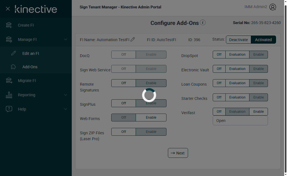This screenshot has height=176, width=287.
Task: Click the Next button
Action: point(178,153)
